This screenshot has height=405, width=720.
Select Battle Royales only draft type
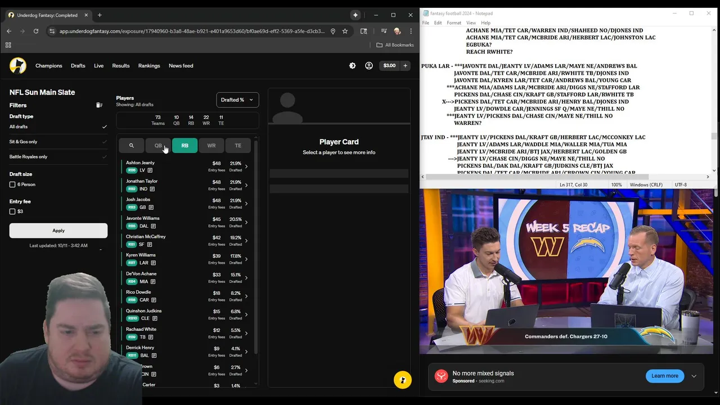(x=58, y=157)
